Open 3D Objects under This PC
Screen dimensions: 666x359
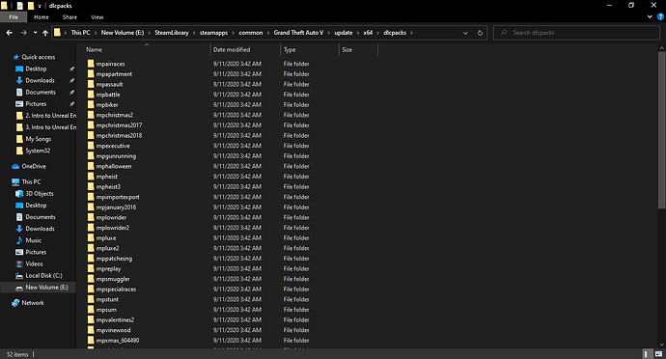(40, 193)
